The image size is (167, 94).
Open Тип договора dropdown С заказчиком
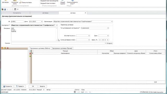pyautogui.click(x=108, y=28)
